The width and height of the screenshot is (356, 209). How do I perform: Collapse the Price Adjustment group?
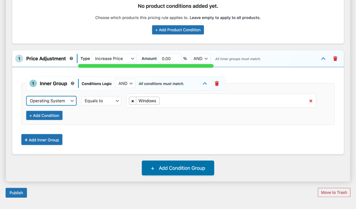coord(323,59)
